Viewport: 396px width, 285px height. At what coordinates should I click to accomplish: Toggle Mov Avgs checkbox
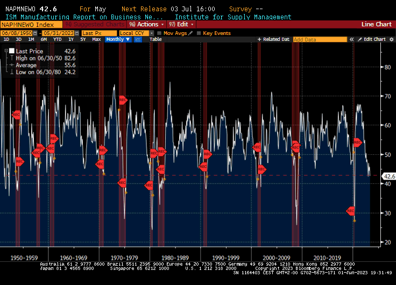point(159,33)
